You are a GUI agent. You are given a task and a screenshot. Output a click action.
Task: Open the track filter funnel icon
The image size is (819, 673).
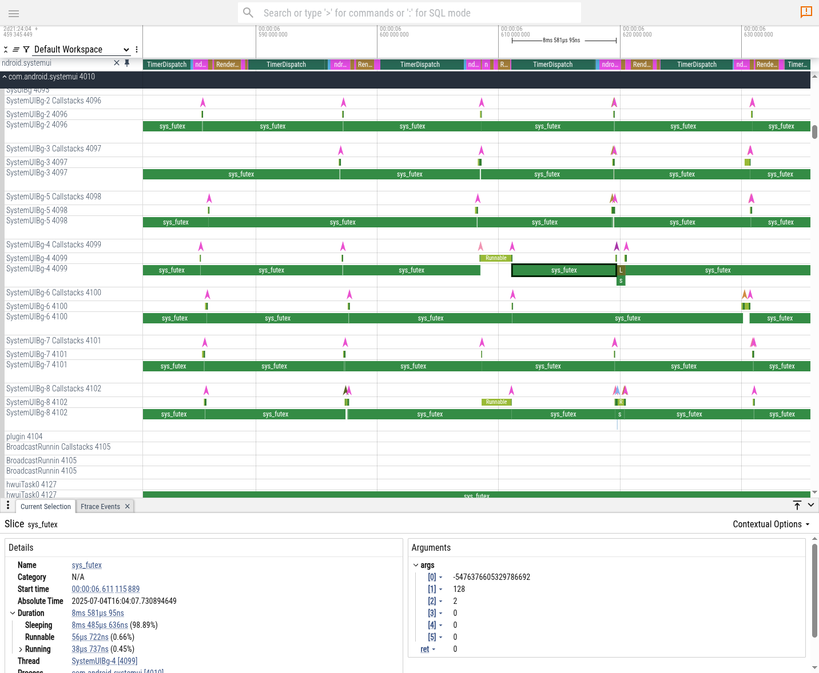click(x=26, y=49)
